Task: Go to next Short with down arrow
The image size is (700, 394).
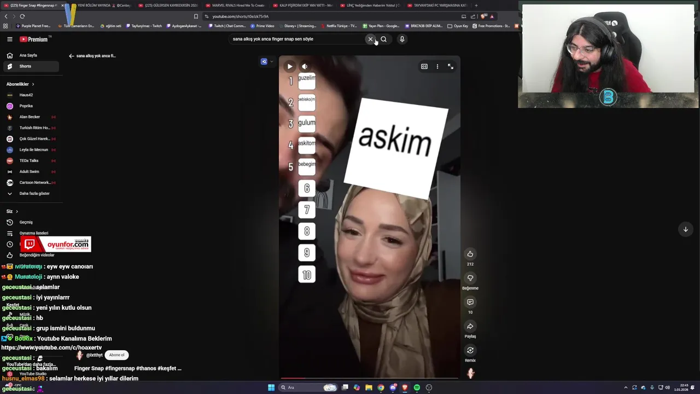Action: coord(685,229)
